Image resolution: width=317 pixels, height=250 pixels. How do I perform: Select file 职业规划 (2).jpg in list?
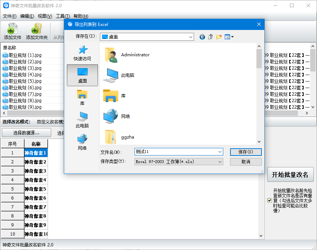[x=22, y=62]
